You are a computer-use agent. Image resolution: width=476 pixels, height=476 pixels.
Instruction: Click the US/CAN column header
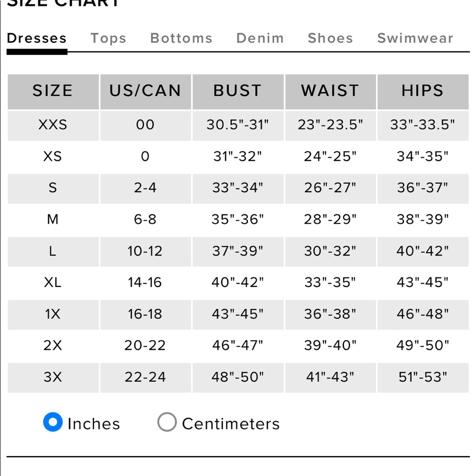pos(145,91)
